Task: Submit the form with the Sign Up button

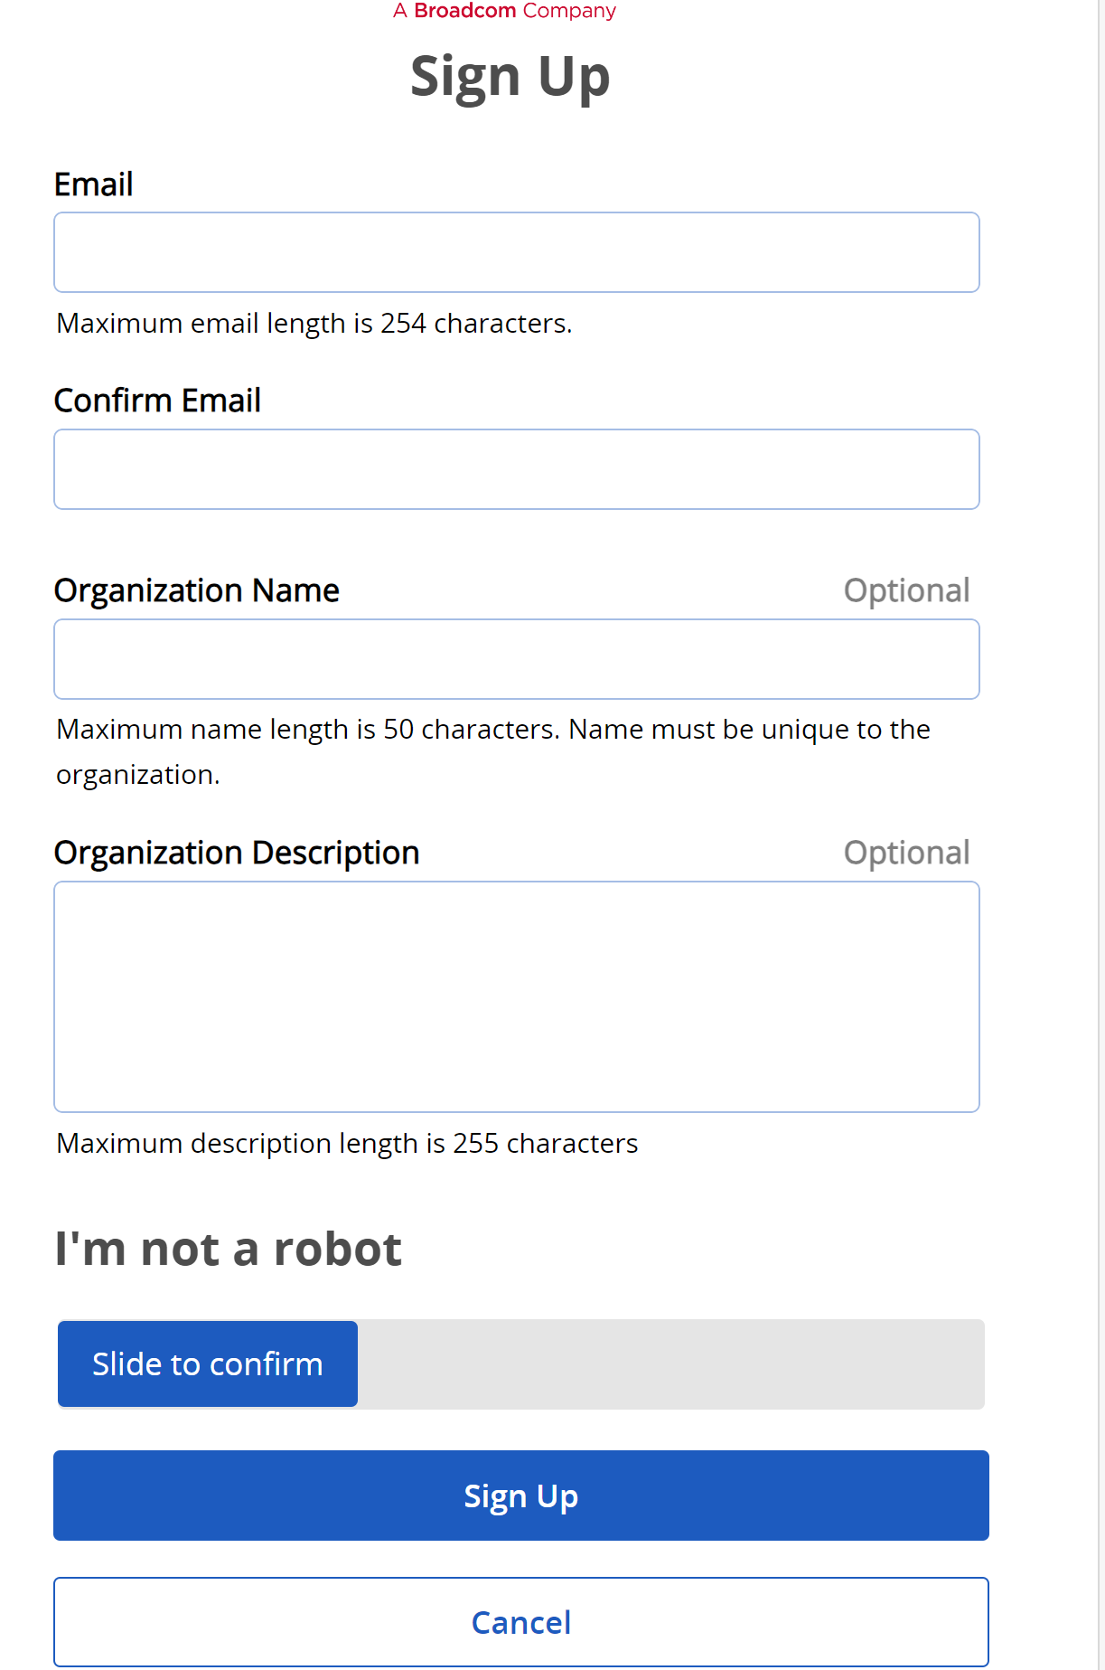Action: pos(520,1495)
